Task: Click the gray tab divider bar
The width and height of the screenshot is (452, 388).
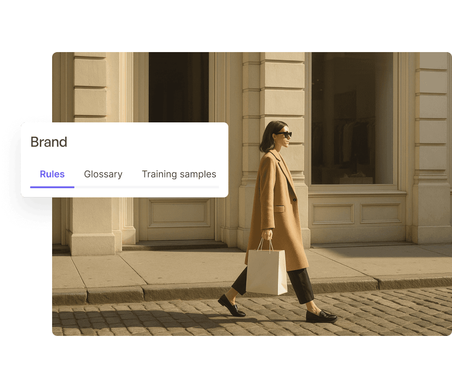Action: click(x=148, y=187)
